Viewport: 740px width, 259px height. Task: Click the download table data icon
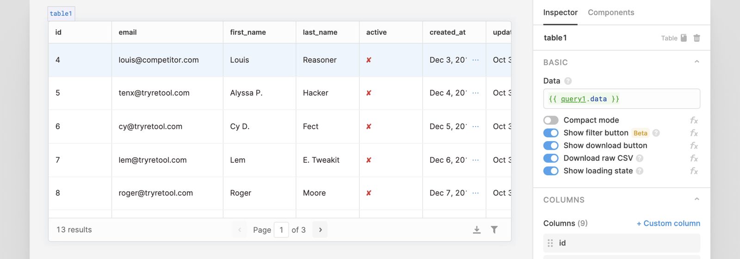tap(476, 230)
